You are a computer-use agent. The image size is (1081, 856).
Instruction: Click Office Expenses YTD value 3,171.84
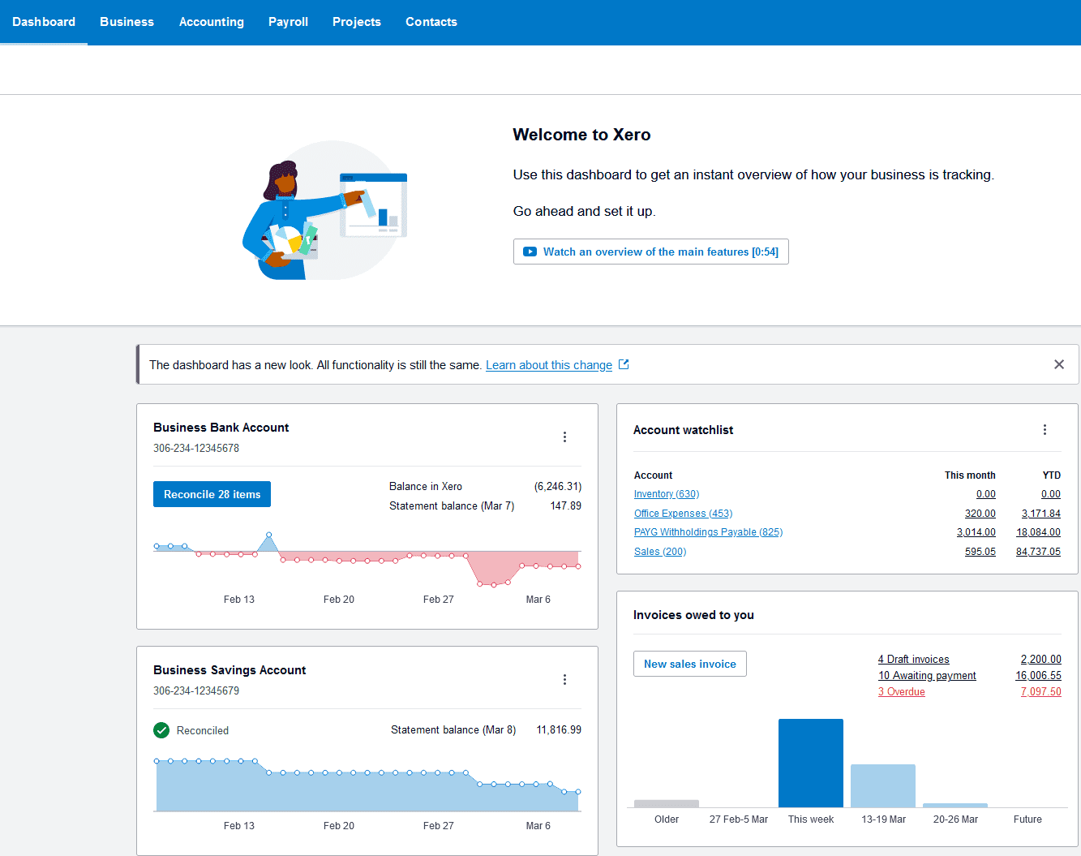[1041, 514]
